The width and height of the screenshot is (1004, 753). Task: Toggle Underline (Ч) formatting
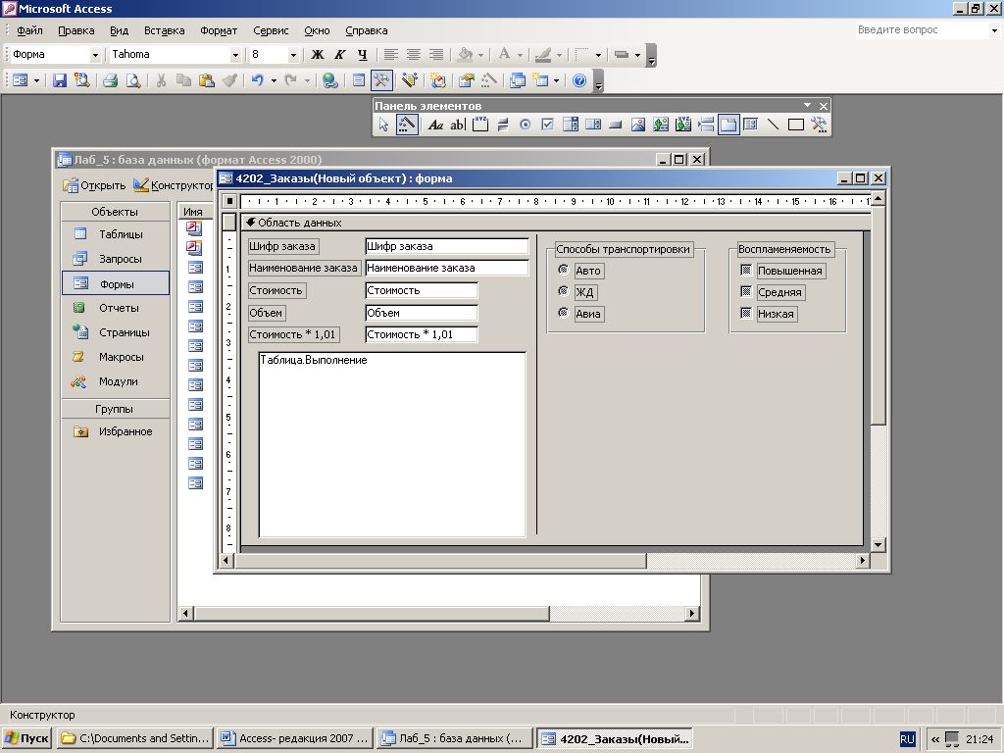363,55
